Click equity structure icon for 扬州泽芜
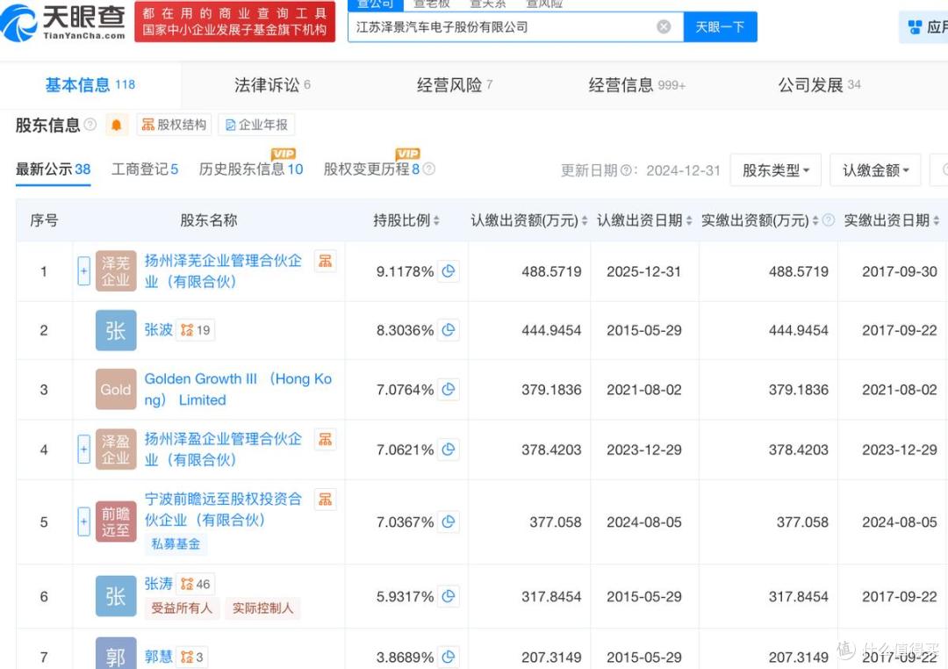 [x=326, y=261]
